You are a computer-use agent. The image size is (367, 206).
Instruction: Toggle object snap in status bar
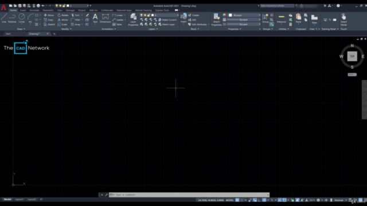pos(284,200)
